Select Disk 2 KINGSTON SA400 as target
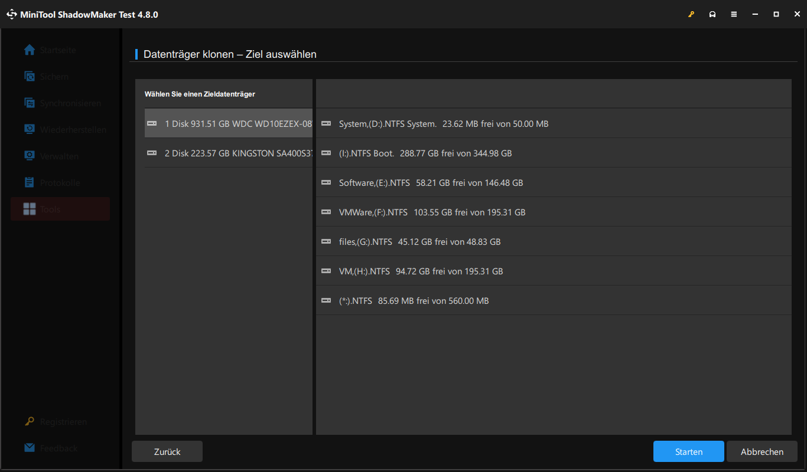The image size is (807, 472). click(x=228, y=152)
